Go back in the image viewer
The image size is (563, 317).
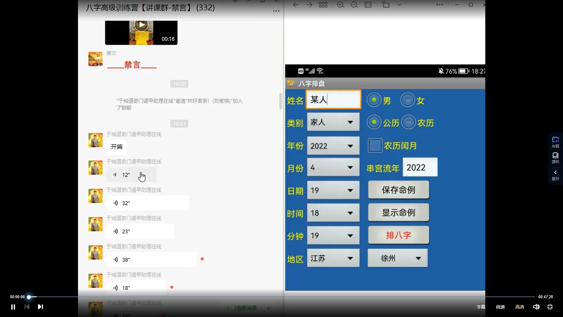click(296, 5)
